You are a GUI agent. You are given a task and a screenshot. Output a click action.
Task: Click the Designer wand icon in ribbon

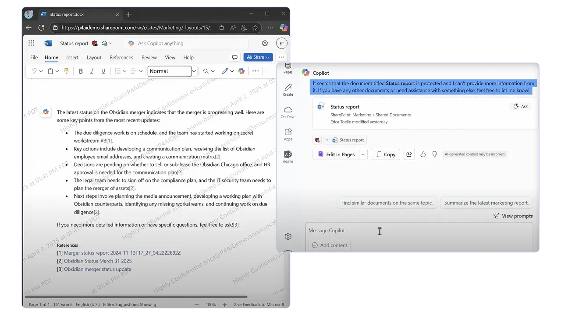pos(225,71)
